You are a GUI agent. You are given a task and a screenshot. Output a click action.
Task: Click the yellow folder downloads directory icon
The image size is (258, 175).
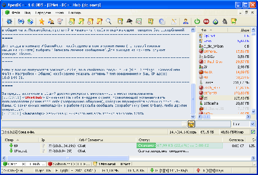(234, 21)
